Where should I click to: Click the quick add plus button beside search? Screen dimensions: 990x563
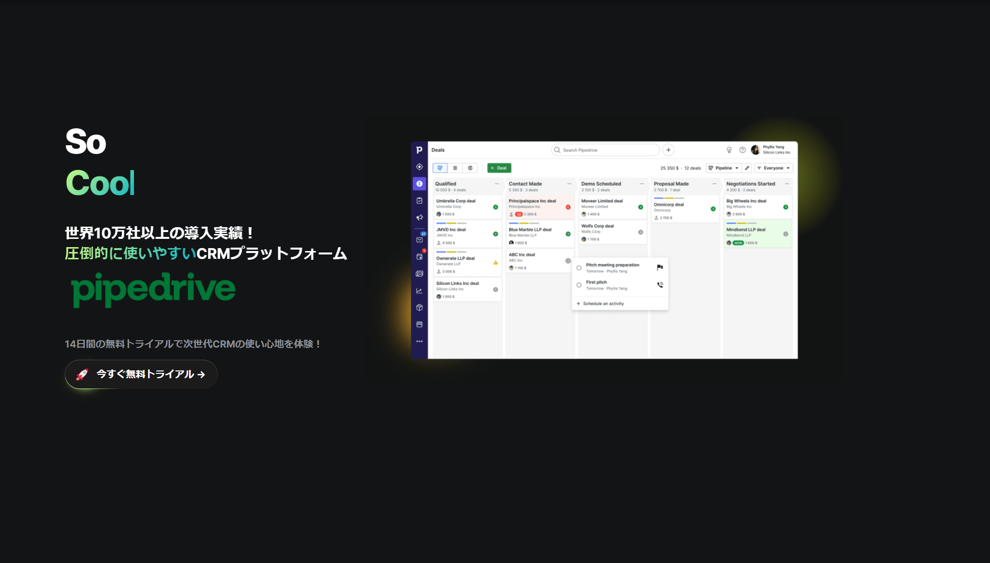tap(668, 150)
